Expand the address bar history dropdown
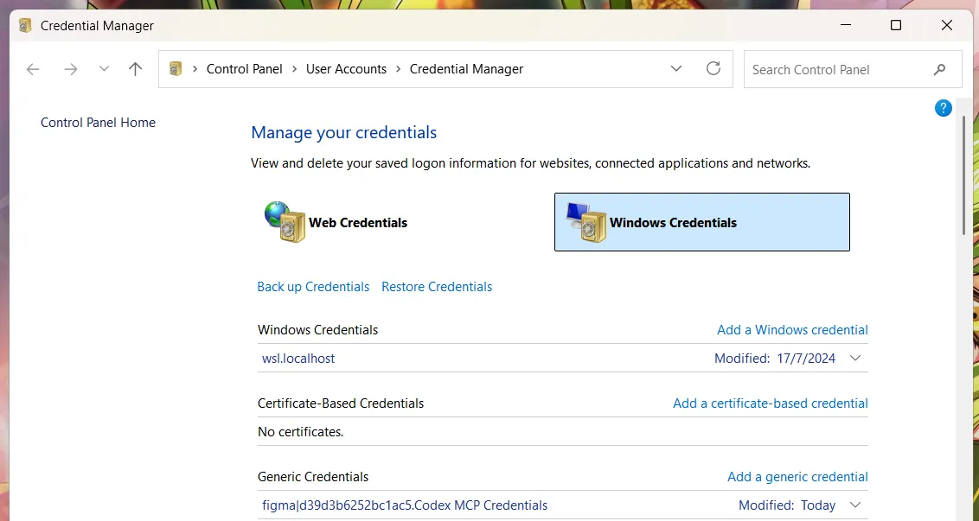979x521 pixels. tap(676, 69)
